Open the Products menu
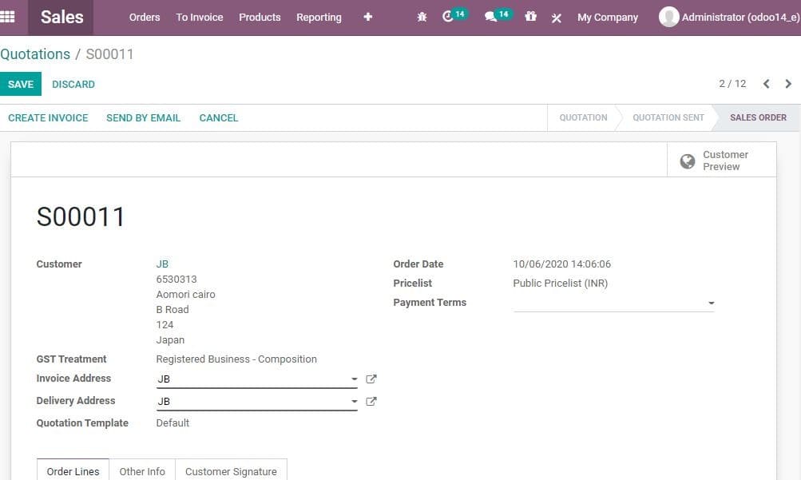801x480 pixels. (x=260, y=17)
